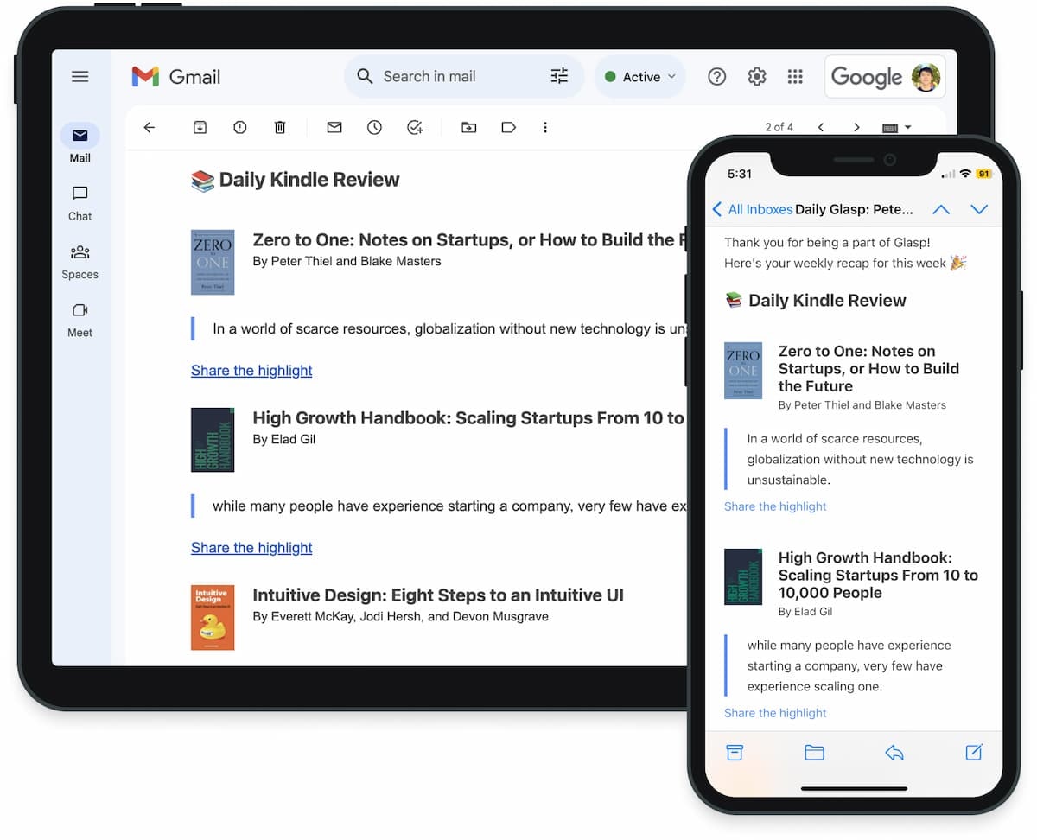Show search options filter icon
This screenshot has height=840, width=1037.
pos(560,76)
